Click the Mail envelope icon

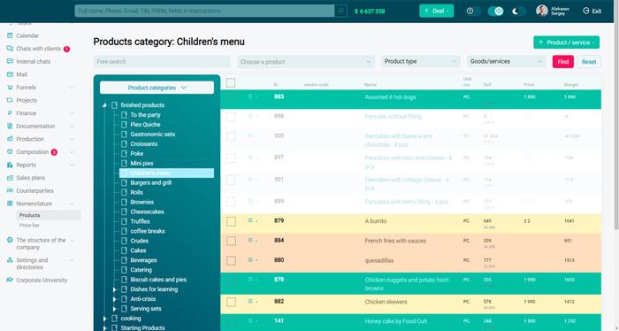coord(10,74)
